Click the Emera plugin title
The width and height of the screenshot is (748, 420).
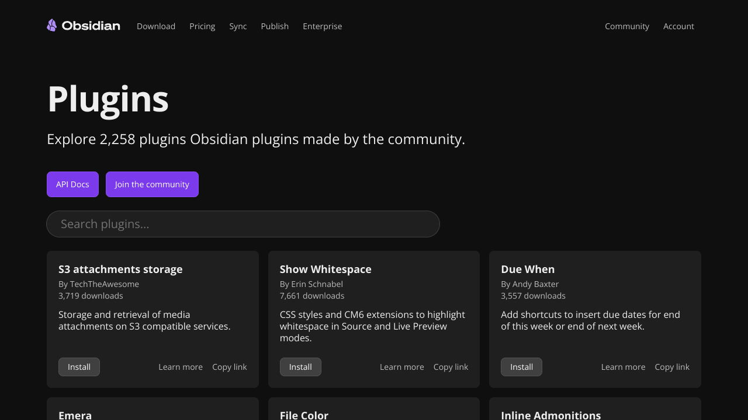coord(75,415)
